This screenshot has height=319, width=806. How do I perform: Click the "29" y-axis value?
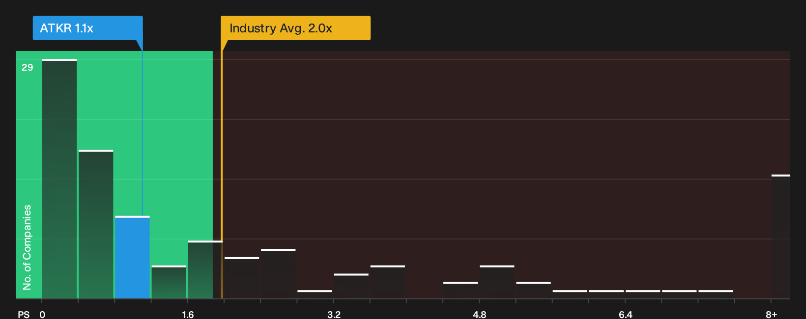coord(27,67)
